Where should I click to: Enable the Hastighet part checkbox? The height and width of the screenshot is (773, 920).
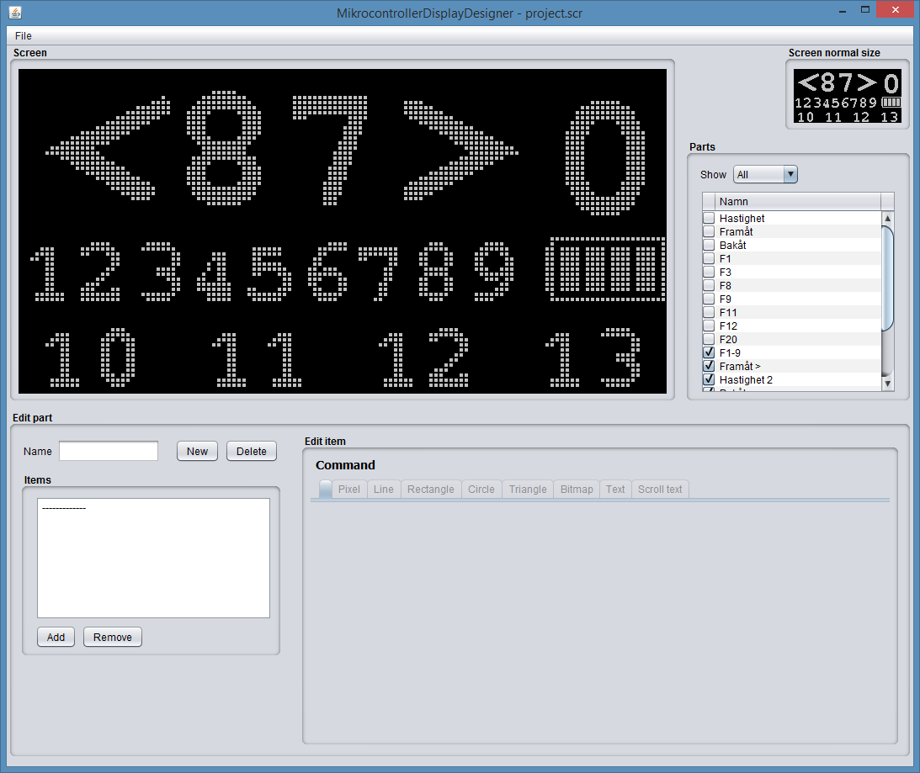click(x=709, y=218)
